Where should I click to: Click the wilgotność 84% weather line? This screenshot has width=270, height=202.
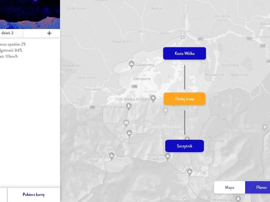click(x=11, y=50)
